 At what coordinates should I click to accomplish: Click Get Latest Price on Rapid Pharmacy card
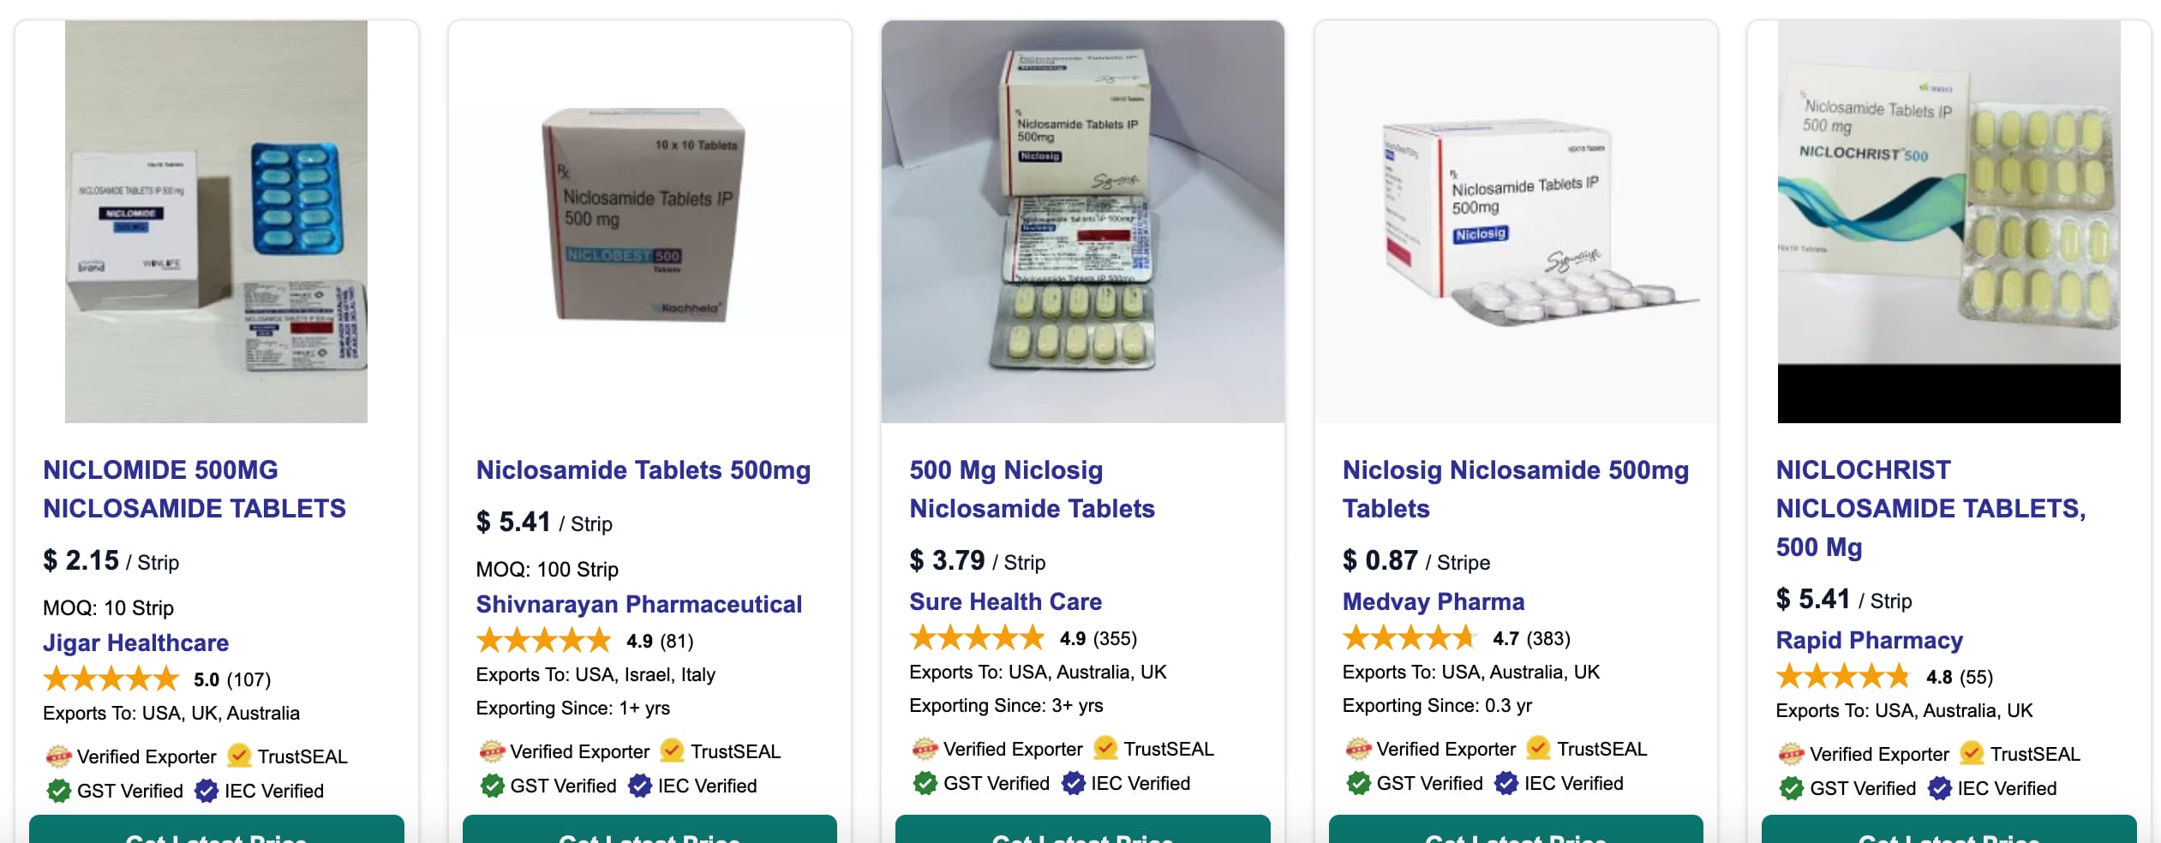[x=1948, y=831]
